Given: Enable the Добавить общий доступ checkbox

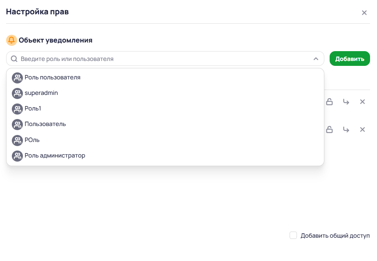Looking at the screenshot, I should click(x=293, y=235).
